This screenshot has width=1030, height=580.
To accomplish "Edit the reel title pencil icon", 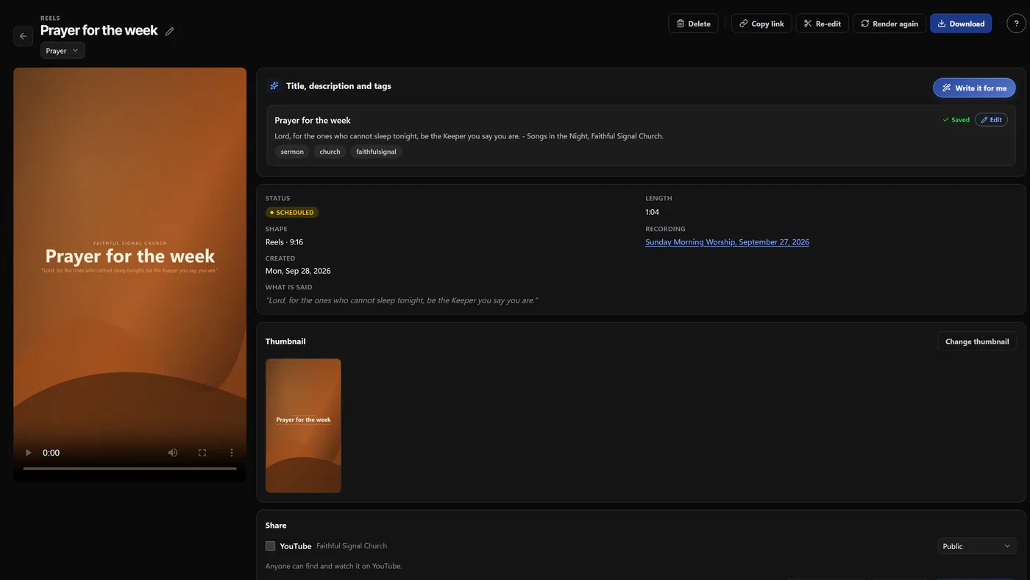I will tap(170, 31).
